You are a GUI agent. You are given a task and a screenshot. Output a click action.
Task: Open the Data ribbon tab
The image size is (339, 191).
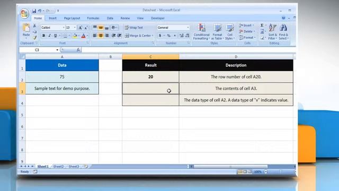point(110,18)
